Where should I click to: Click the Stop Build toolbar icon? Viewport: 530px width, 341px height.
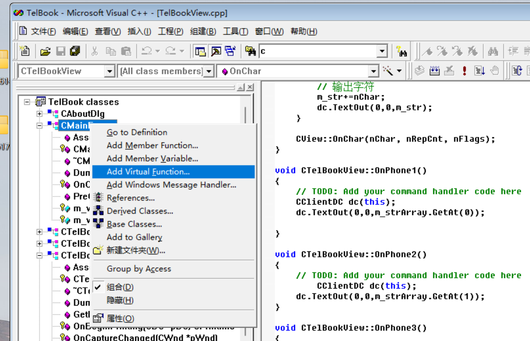pyautogui.click(x=449, y=71)
